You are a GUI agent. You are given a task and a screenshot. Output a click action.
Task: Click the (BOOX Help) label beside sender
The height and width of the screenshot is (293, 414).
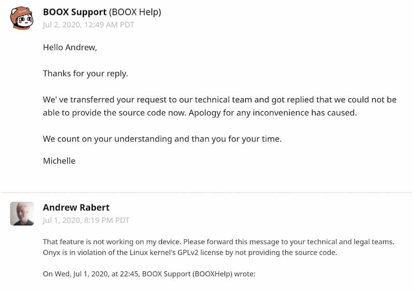pyautogui.click(x=135, y=12)
